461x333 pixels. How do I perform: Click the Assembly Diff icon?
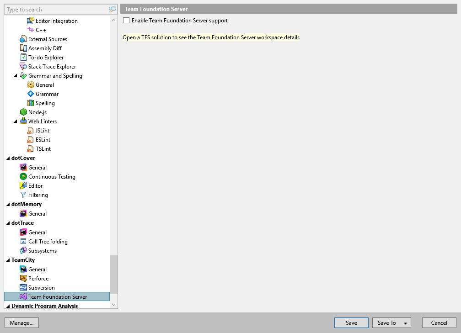coord(24,48)
